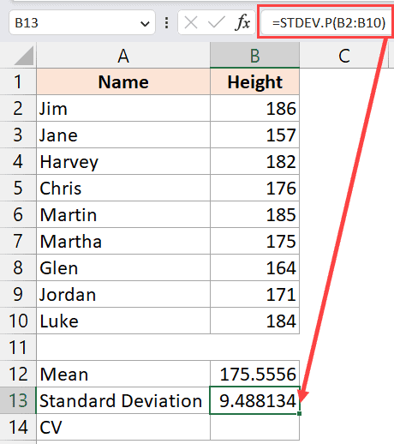Click the Enter checkmark formula icon
The height and width of the screenshot is (444, 394).
click(217, 22)
